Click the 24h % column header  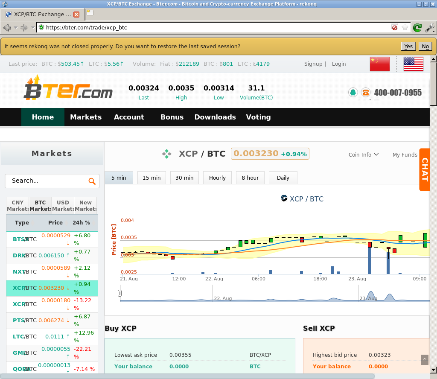[x=82, y=223]
